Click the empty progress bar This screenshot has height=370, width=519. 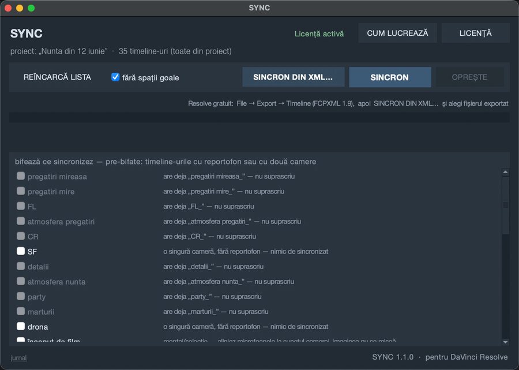(x=259, y=117)
